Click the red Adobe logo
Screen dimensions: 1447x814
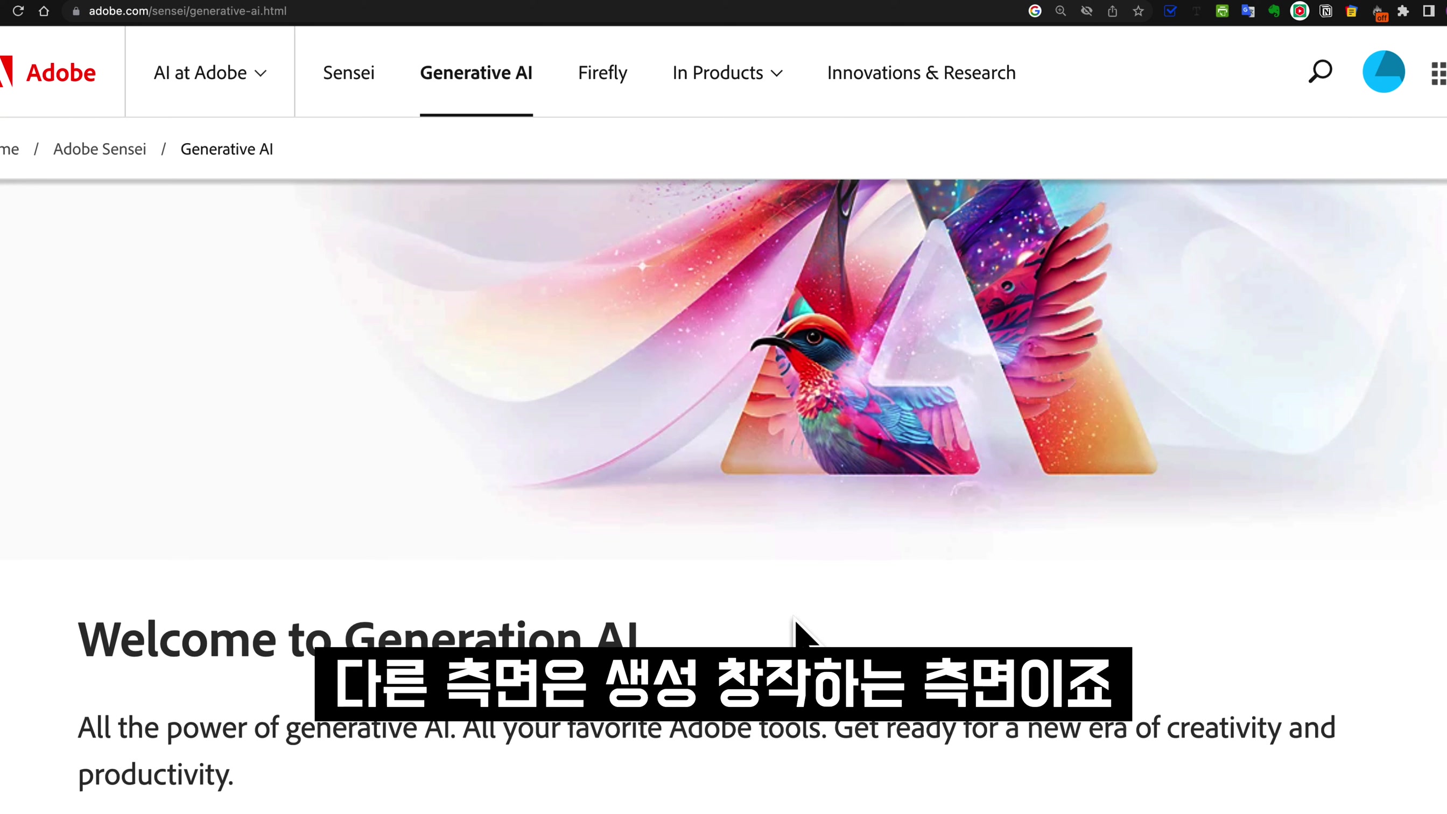click(x=48, y=73)
